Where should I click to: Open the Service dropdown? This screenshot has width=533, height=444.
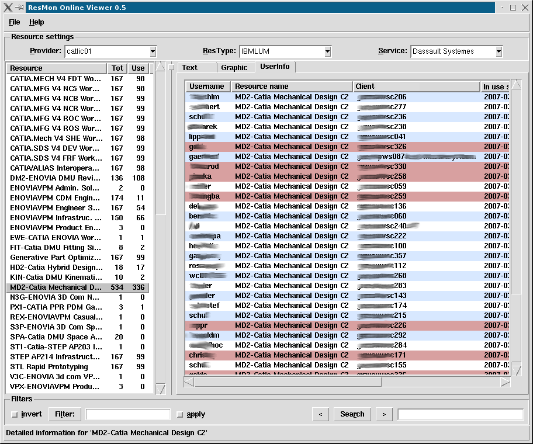coord(499,51)
